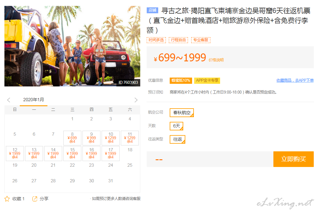Viewport: 317px width, 213px height.
Task: Click the 航空公司 label
Action: point(156,112)
